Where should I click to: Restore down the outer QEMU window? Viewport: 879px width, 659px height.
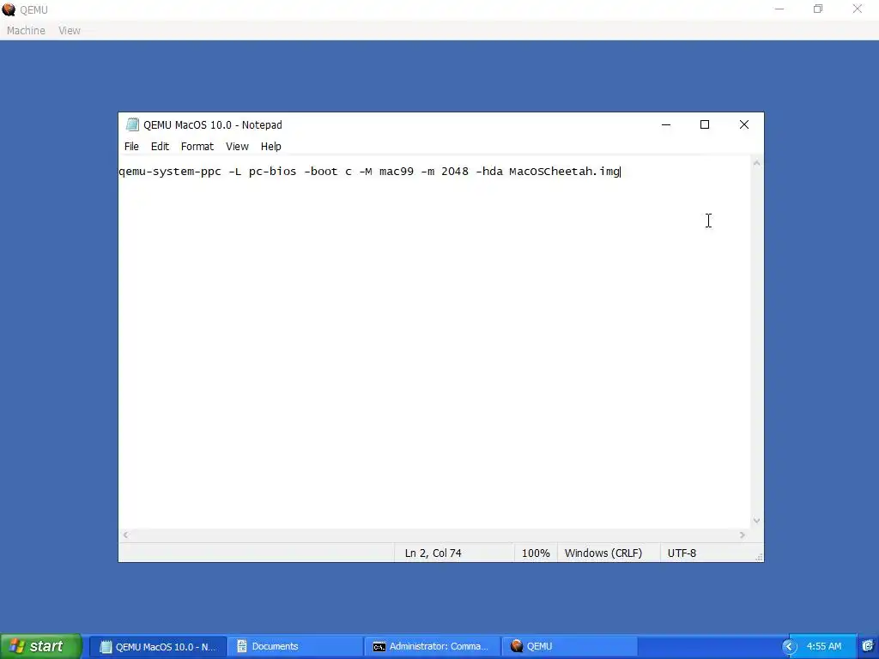pyautogui.click(x=818, y=9)
